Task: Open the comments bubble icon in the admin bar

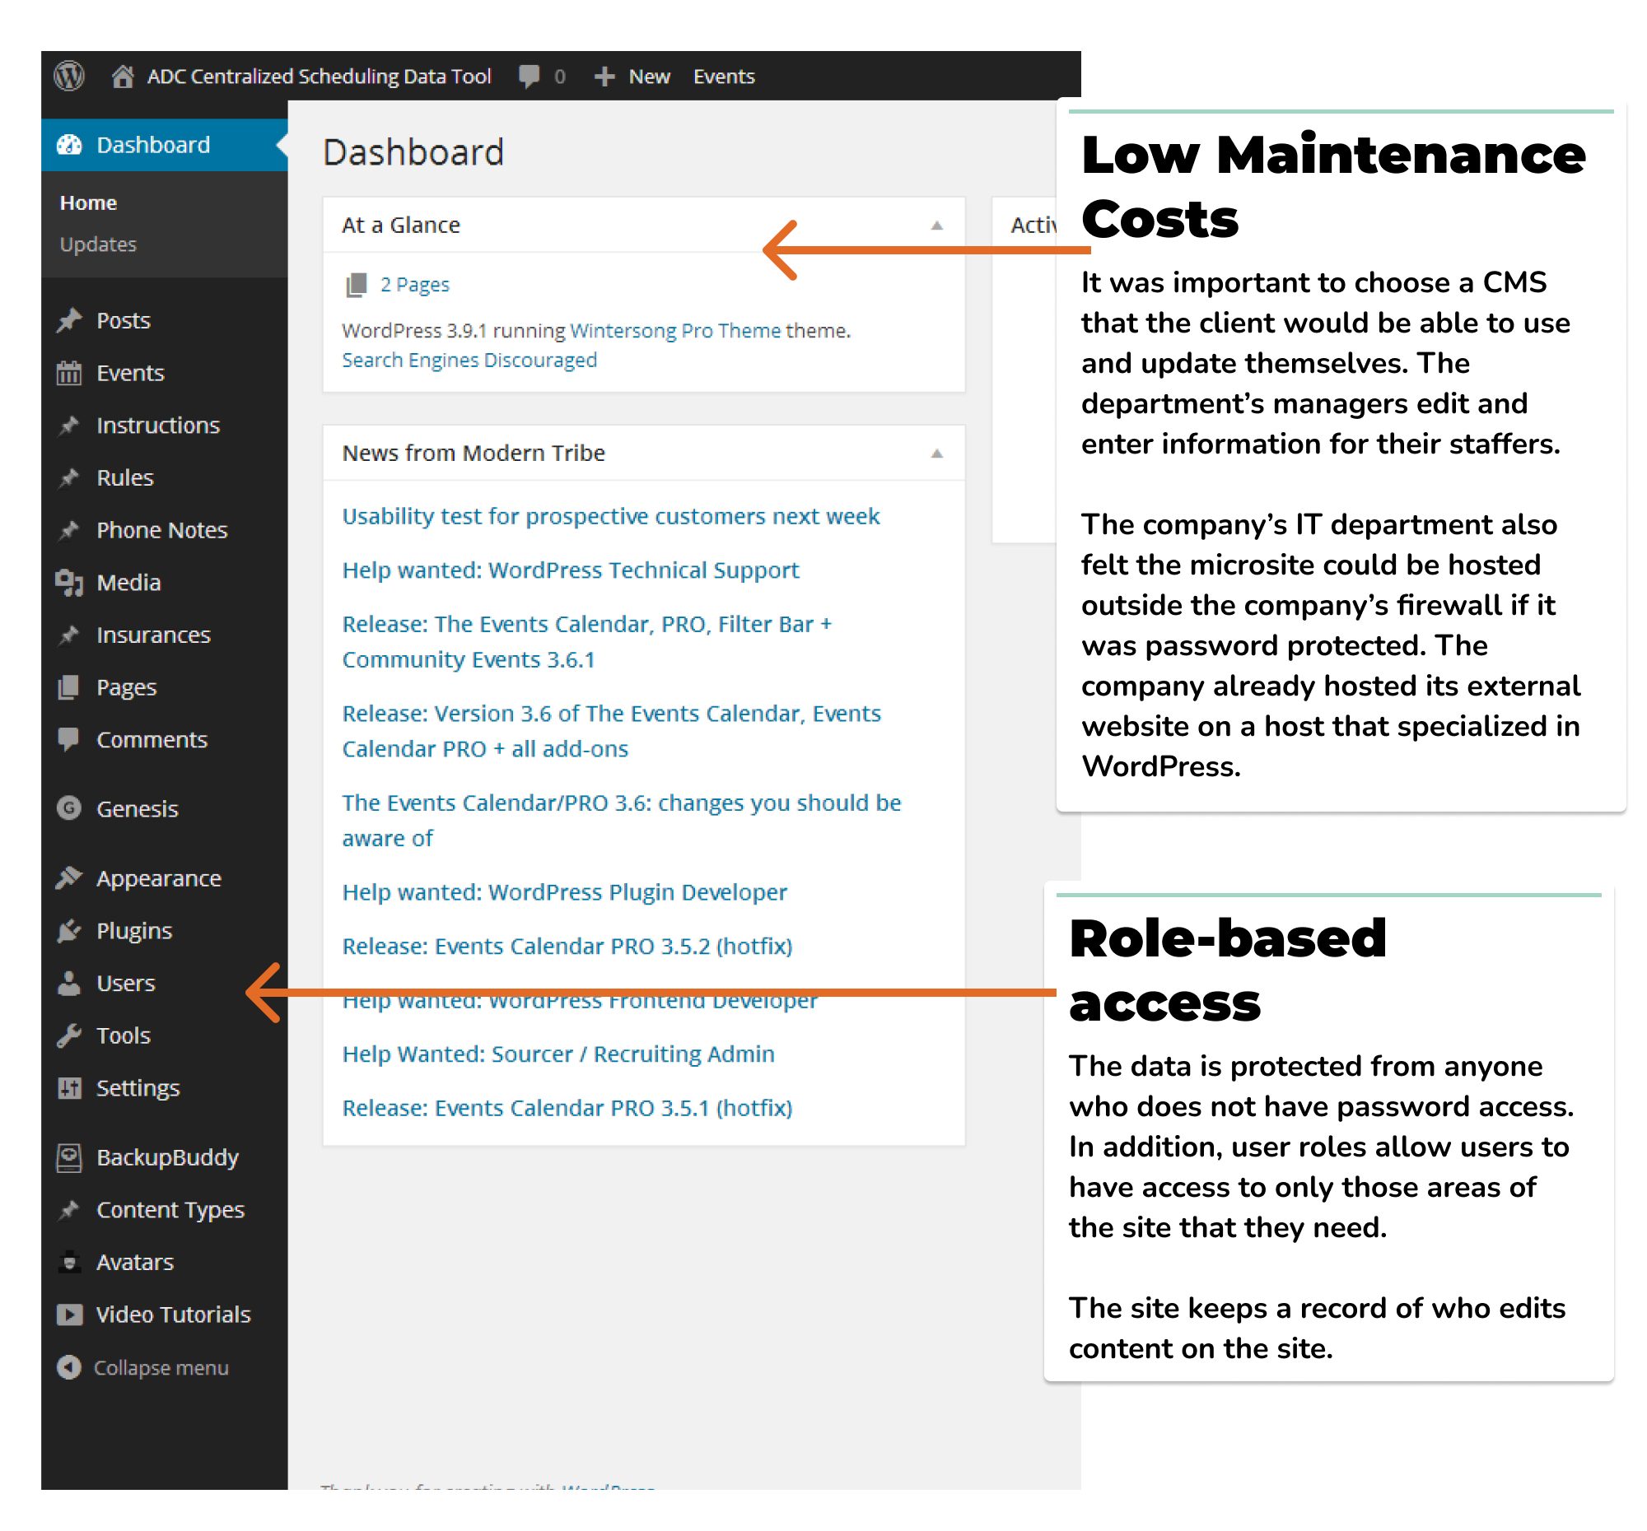Action: click(530, 77)
